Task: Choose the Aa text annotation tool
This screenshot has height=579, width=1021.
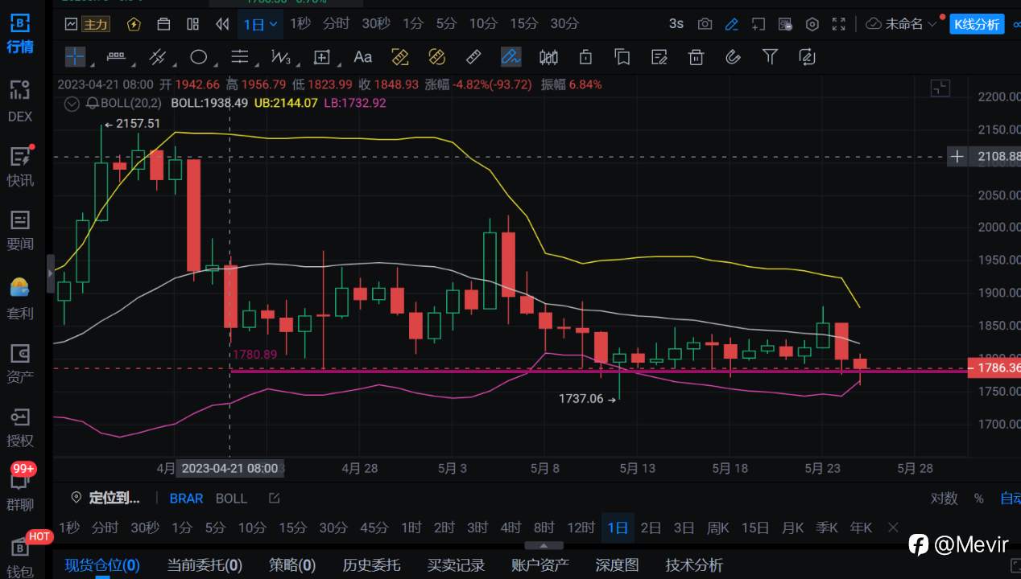Action: click(363, 57)
